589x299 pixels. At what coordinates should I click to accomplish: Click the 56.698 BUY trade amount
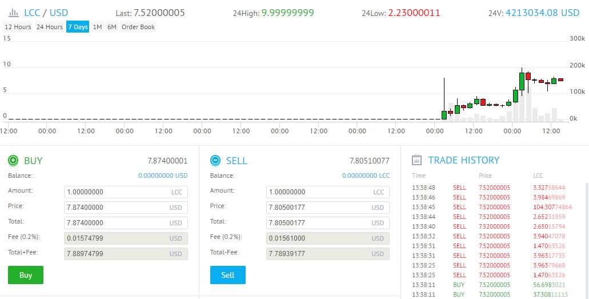click(x=549, y=285)
